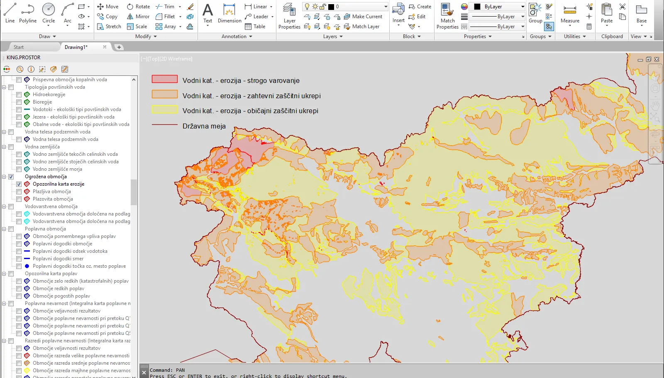Check the Hidroekoregije layer box

pyautogui.click(x=19, y=94)
